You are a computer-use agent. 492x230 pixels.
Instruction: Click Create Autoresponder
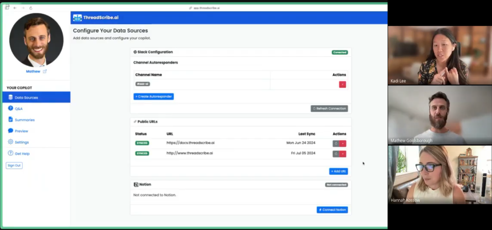(x=154, y=96)
